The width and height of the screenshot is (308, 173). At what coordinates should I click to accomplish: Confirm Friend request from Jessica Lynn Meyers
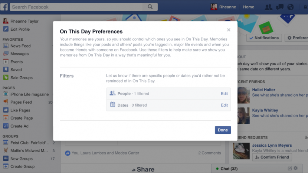[272, 157]
